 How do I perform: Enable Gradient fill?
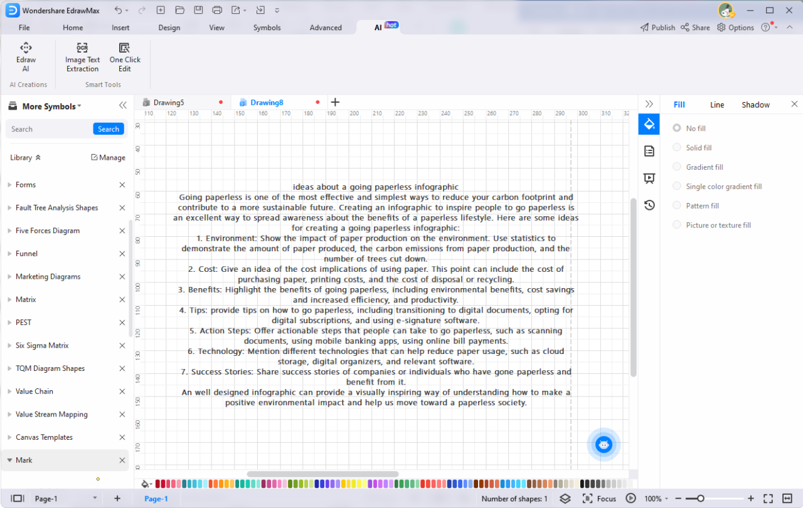(677, 167)
